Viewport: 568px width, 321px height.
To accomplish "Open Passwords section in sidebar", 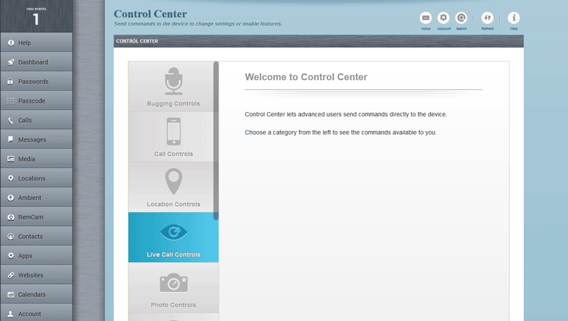I will pyautogui.click(x=36, y=81).
